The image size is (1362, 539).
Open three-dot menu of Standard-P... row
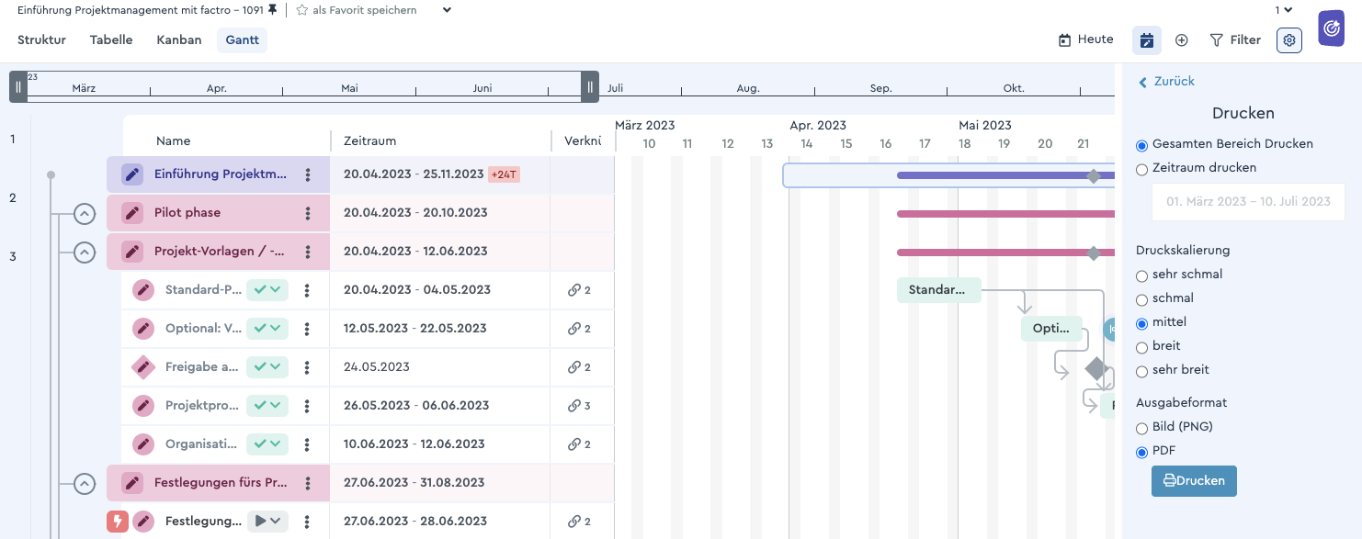(308, 290)
